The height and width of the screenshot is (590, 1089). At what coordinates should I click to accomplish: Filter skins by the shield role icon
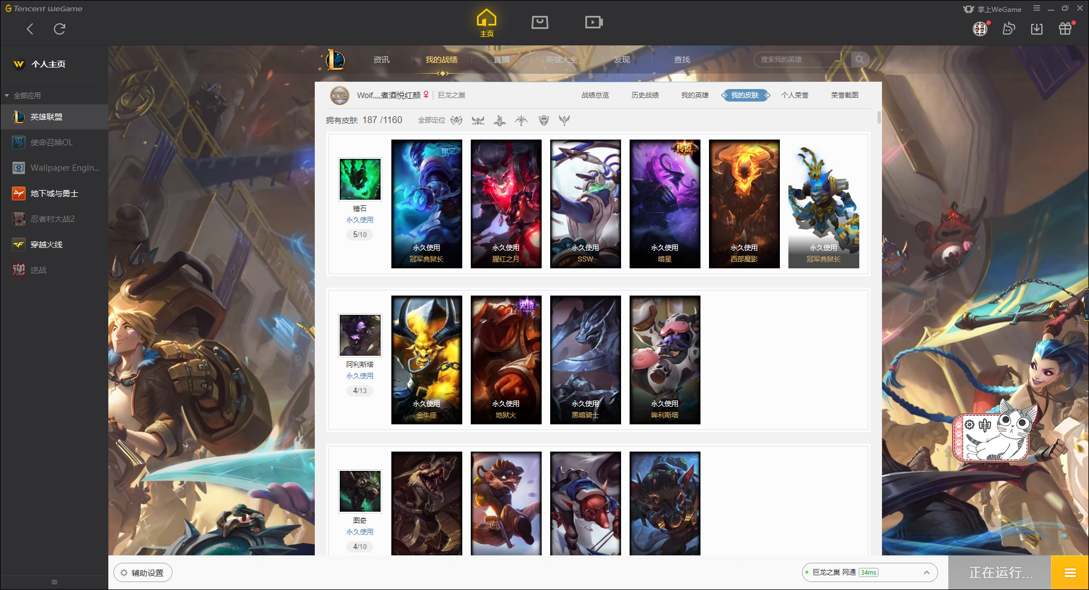coord(543,120)
